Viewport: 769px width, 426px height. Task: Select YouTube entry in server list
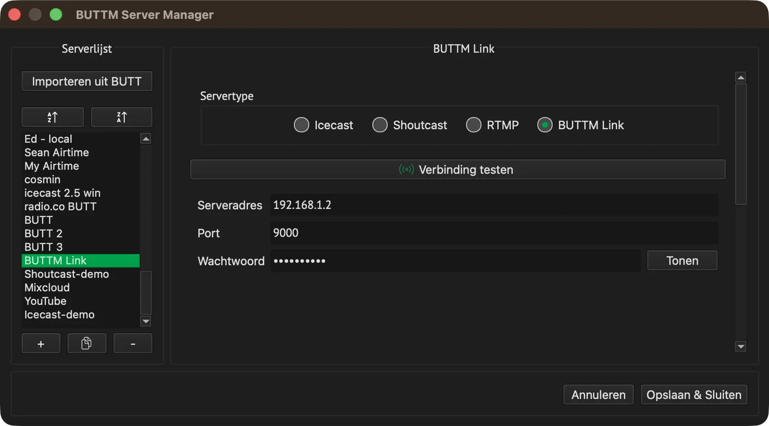(46, 301)
